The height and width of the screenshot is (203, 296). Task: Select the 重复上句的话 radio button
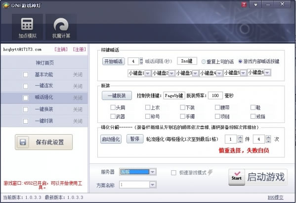(204, 62)
